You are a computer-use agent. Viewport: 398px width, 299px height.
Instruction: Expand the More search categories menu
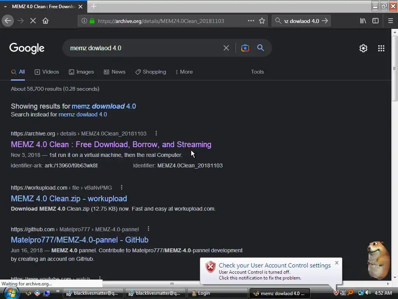point(184,72)
